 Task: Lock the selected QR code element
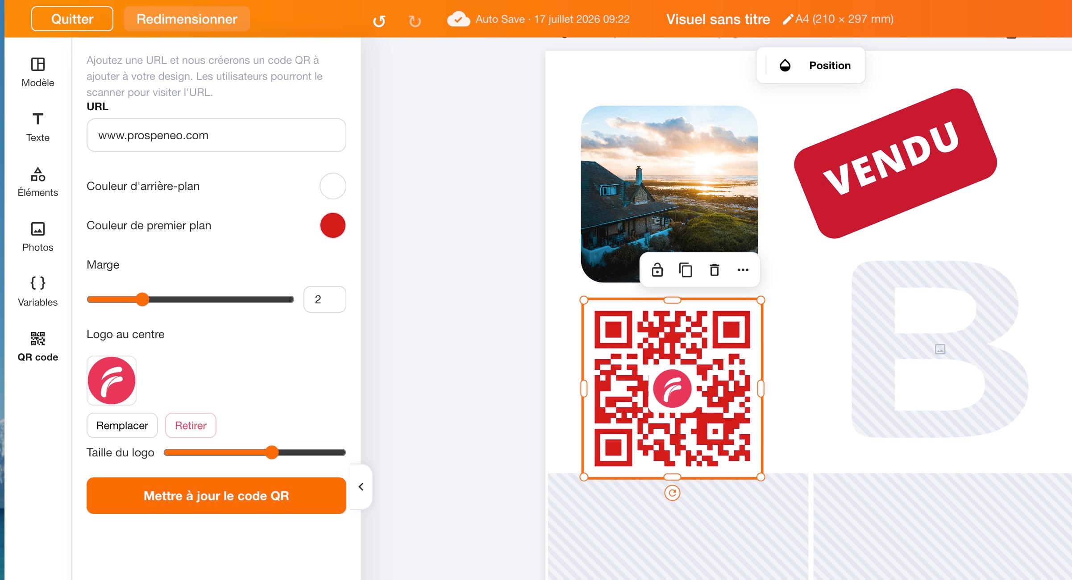[x=657, y=270]
